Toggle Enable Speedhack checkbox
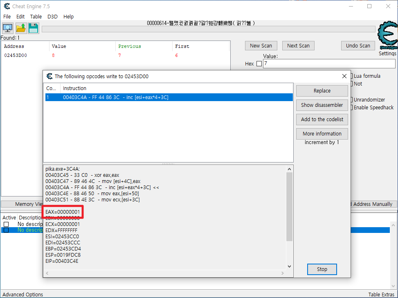Screen dimensions: 398x298 351,108
